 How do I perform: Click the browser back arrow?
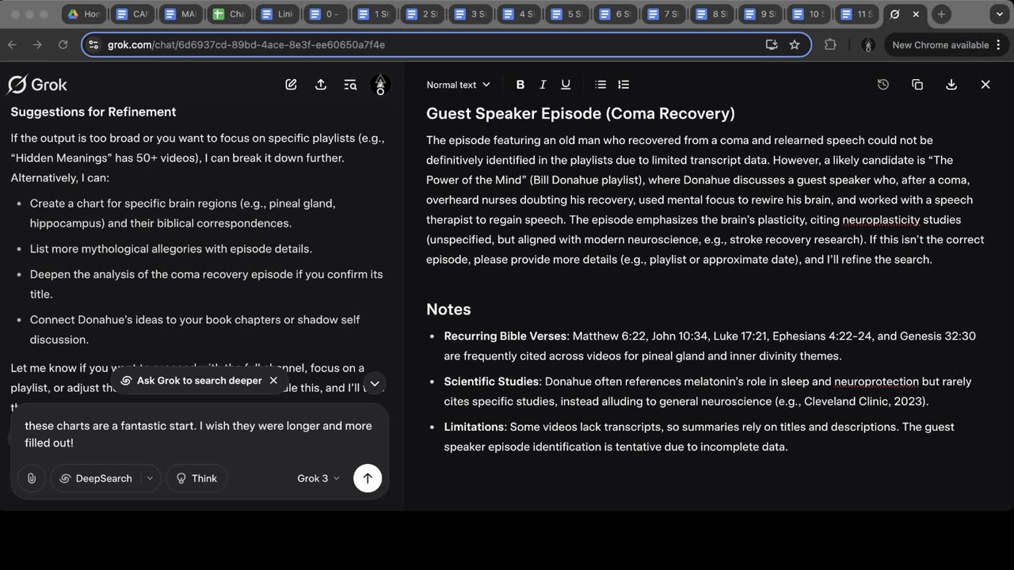12,45
